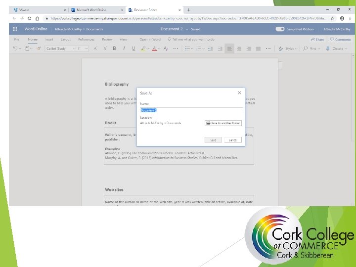356x267 pixels.
Task: Expand numbering dropdown arrow
Action: (204, 48)
